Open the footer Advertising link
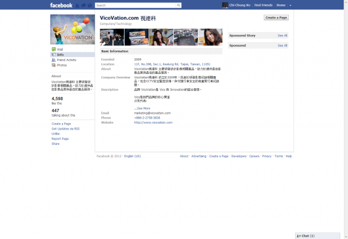 pyautogui.click(x=198, y=156)
